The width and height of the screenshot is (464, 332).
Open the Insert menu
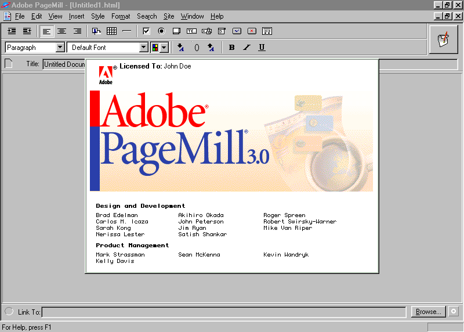[77, 16]
